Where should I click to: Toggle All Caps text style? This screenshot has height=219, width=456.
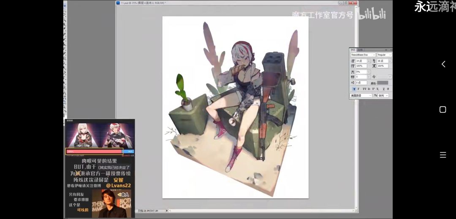pos(364,89)
